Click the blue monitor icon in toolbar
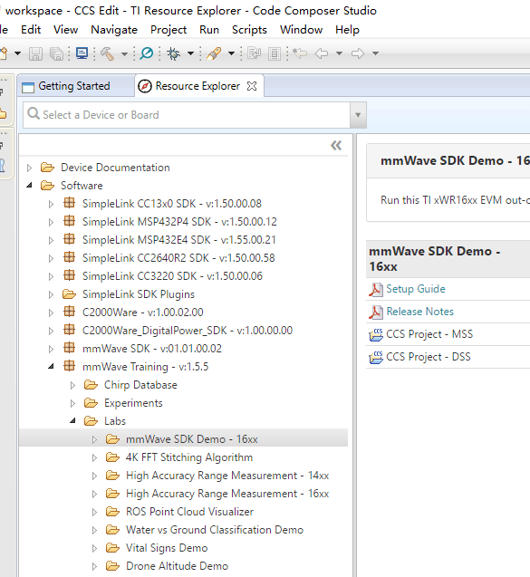The height and width of the screenshot is (577, 530). 82,53
